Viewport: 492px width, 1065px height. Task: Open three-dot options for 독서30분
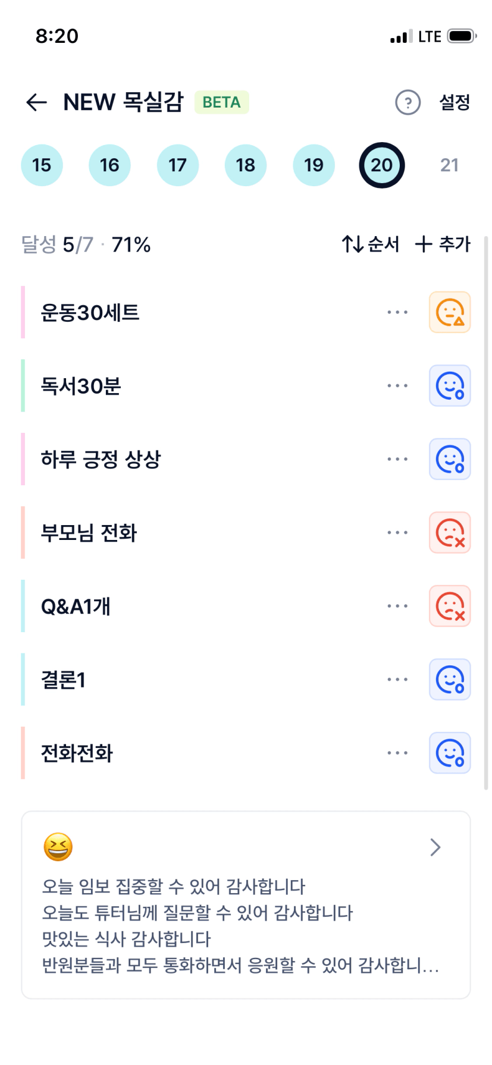[x=397, y=386]
